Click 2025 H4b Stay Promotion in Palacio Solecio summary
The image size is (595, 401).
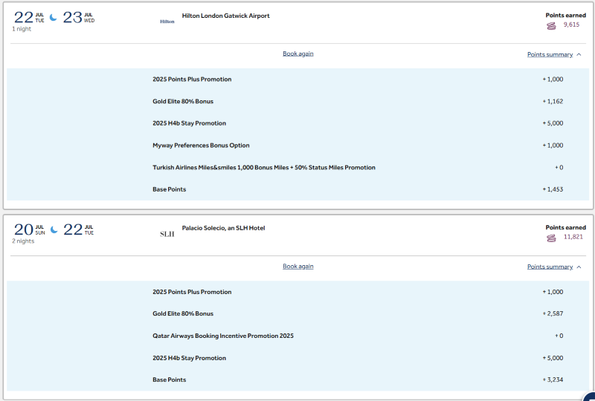coord(190,358)
